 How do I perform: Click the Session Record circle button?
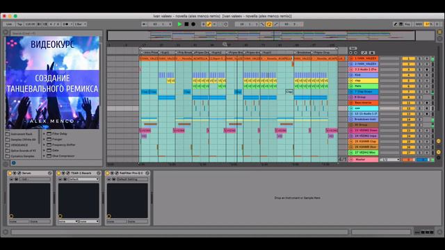point(226,24)
